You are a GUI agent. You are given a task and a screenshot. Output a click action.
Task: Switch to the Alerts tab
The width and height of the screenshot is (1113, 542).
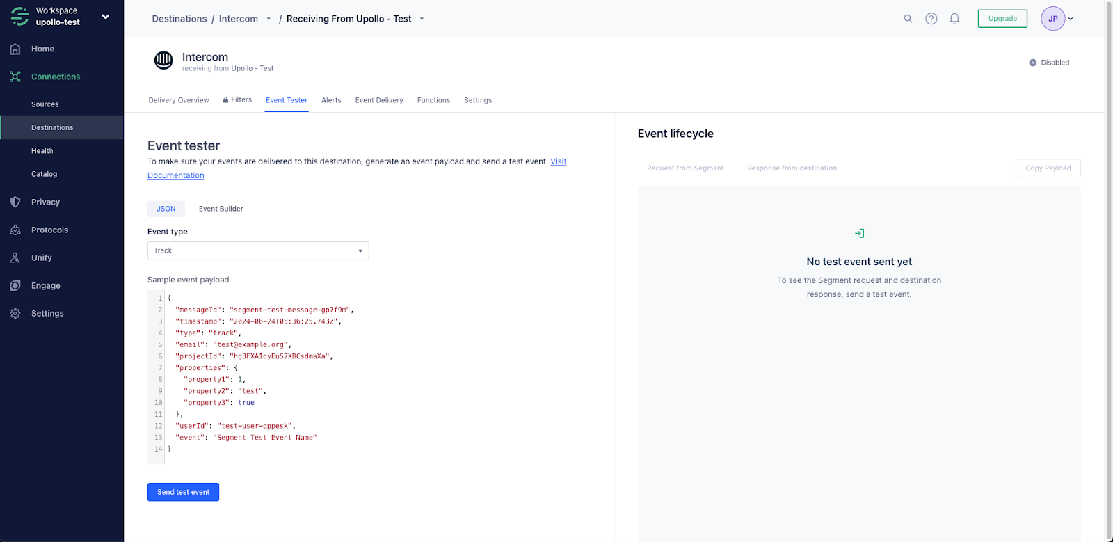pyautogui.click(x=331, y=100)
